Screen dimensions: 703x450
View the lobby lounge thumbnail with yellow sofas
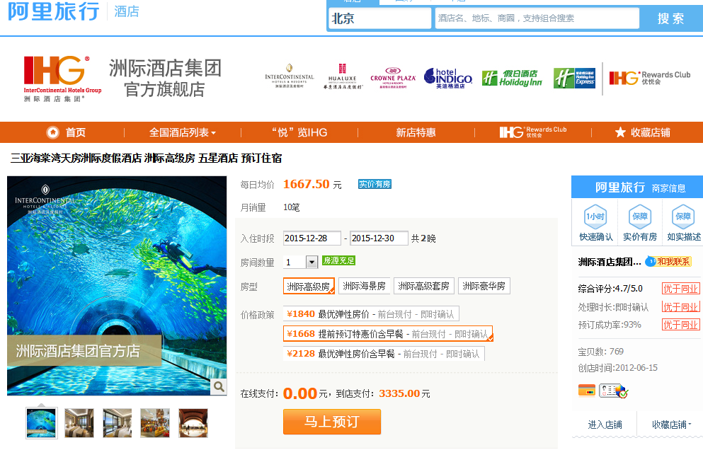point(155,422)
